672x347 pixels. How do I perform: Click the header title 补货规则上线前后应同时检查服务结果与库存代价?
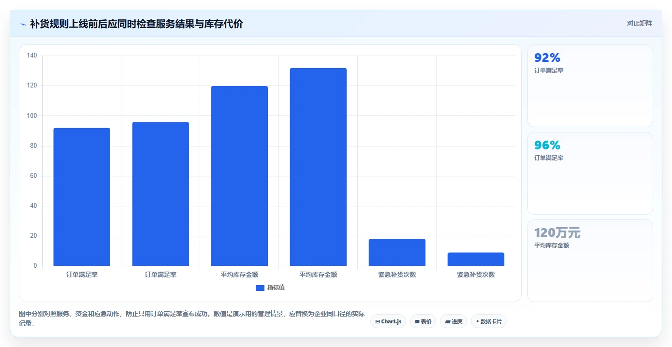pyautogui.click(x=136, y=24)
